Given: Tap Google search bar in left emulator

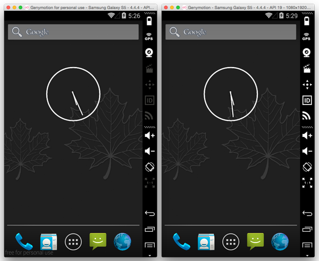Looking at the screenshot, I should [73, 32].
